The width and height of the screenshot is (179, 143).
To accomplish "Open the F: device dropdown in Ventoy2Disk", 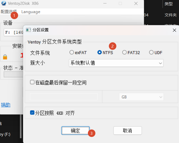I will coord(14,32).
